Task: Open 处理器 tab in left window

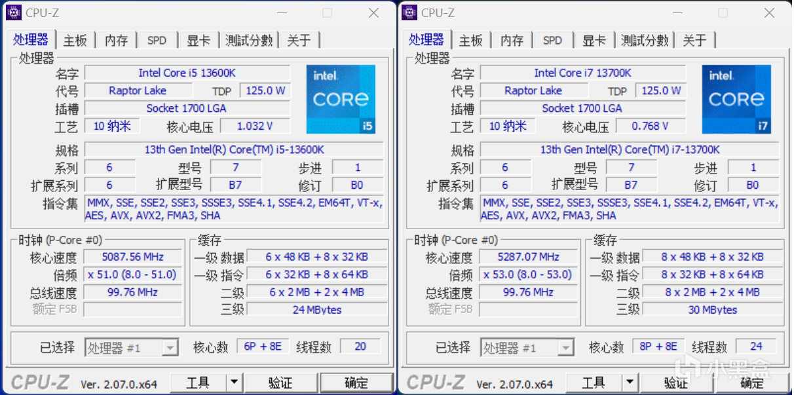Action: click(x=31, y=39)
